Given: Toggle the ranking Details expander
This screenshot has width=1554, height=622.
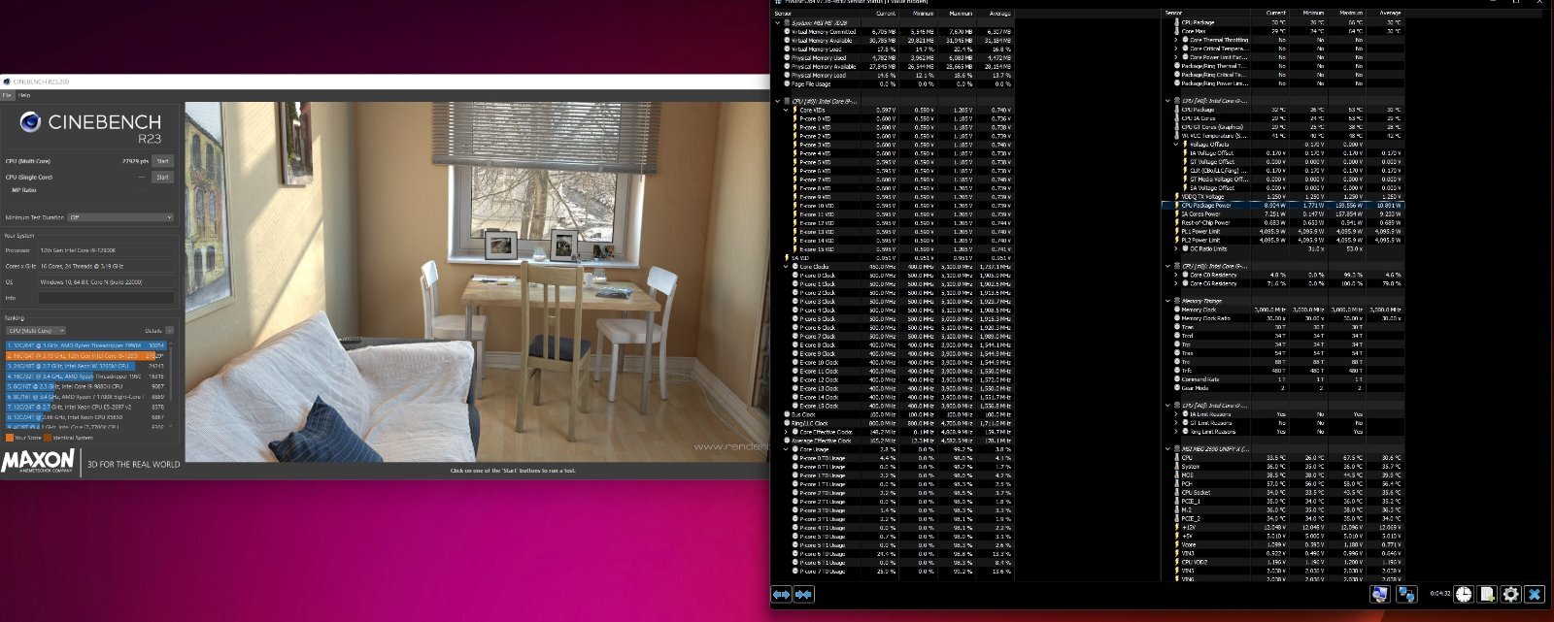Looking at the screenshot, I should click(x=169, y=331).
